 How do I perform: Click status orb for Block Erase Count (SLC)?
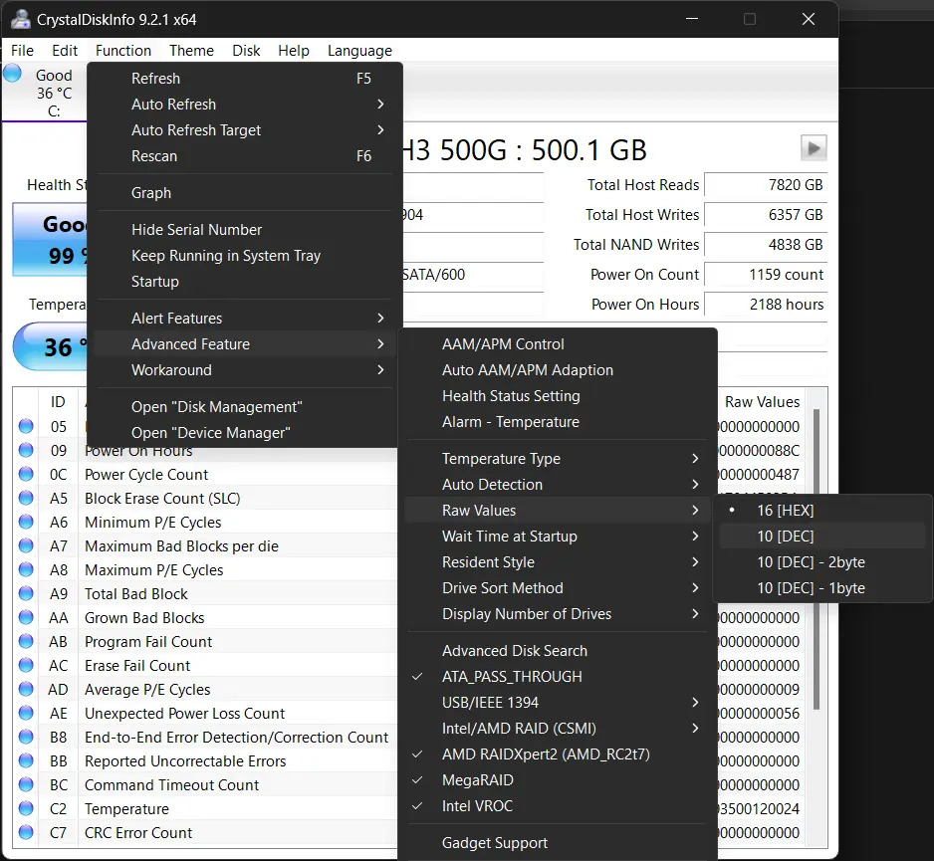(26, 498)
